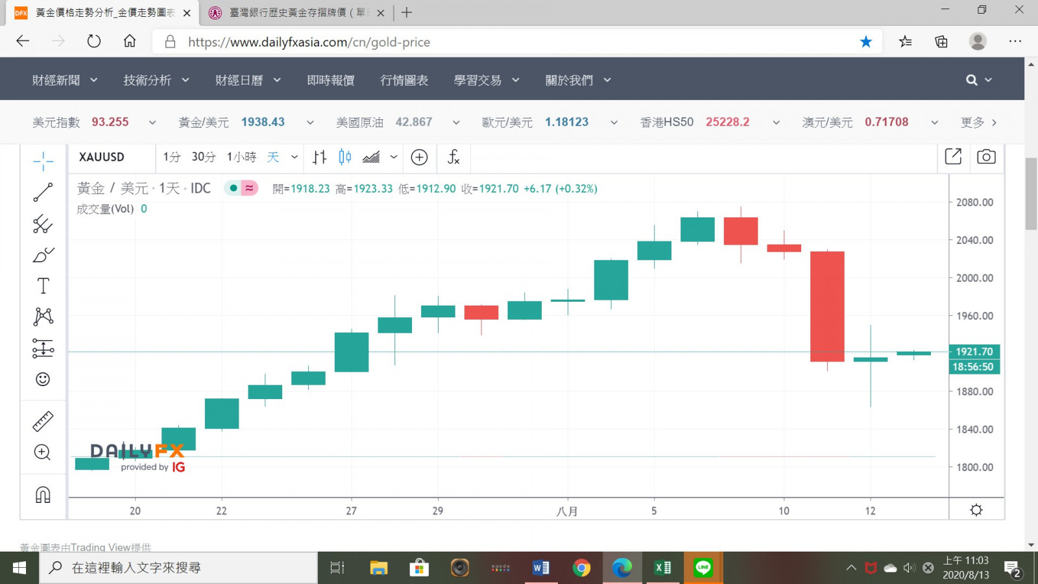This screenshot has height=584, width=1038.
Task: Open chart settings gear
Action: pyautogui.click(x=976, y=510)
